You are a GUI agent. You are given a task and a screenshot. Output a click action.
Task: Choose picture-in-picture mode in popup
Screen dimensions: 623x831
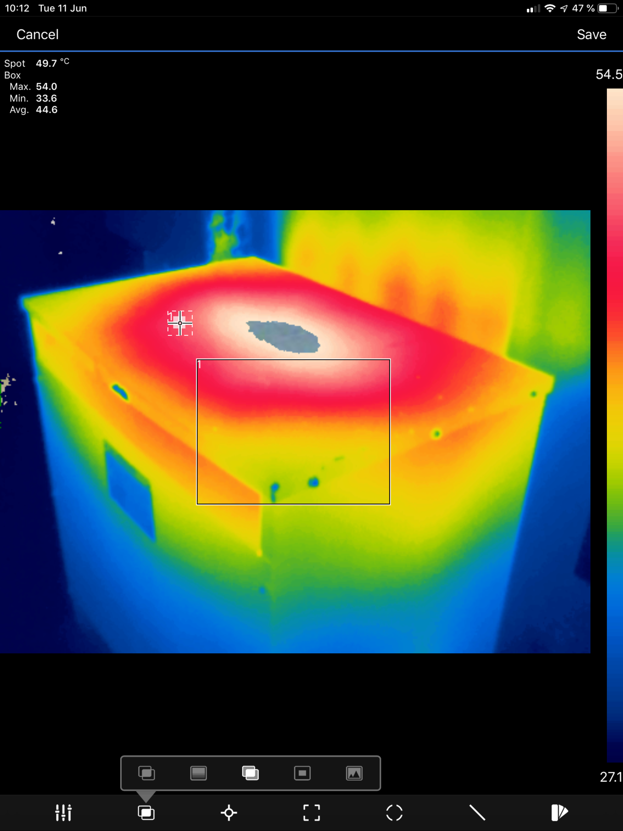coord(302,774)
